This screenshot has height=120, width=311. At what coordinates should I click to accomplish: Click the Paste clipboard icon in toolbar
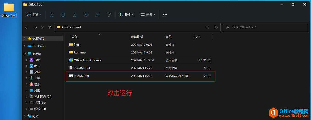click(74, 15)
